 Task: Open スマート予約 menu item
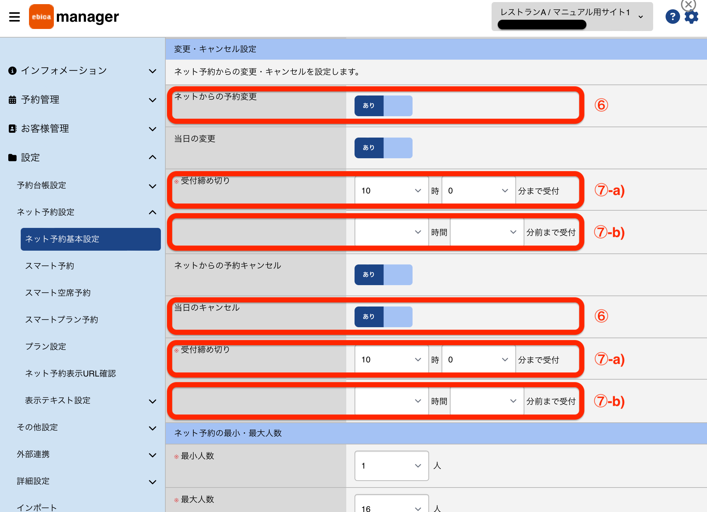tap(50, 266)
